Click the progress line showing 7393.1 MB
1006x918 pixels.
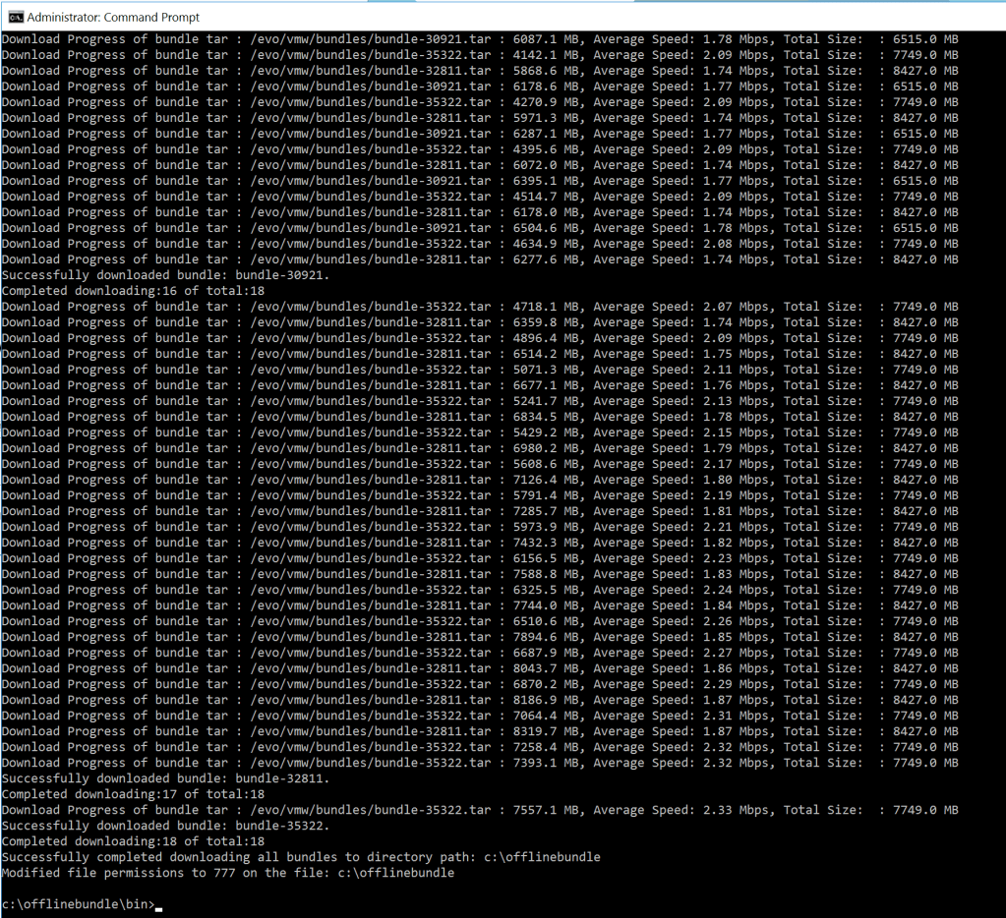coord(479,763)
